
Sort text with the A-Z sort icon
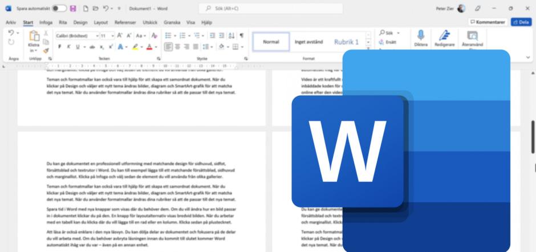232,35
